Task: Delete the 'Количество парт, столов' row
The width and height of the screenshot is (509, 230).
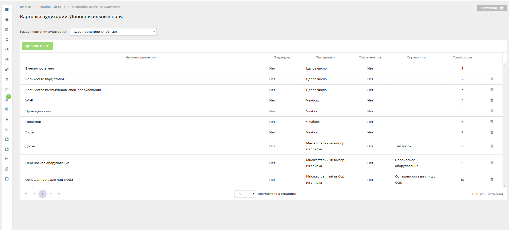Action: point(492,79)
